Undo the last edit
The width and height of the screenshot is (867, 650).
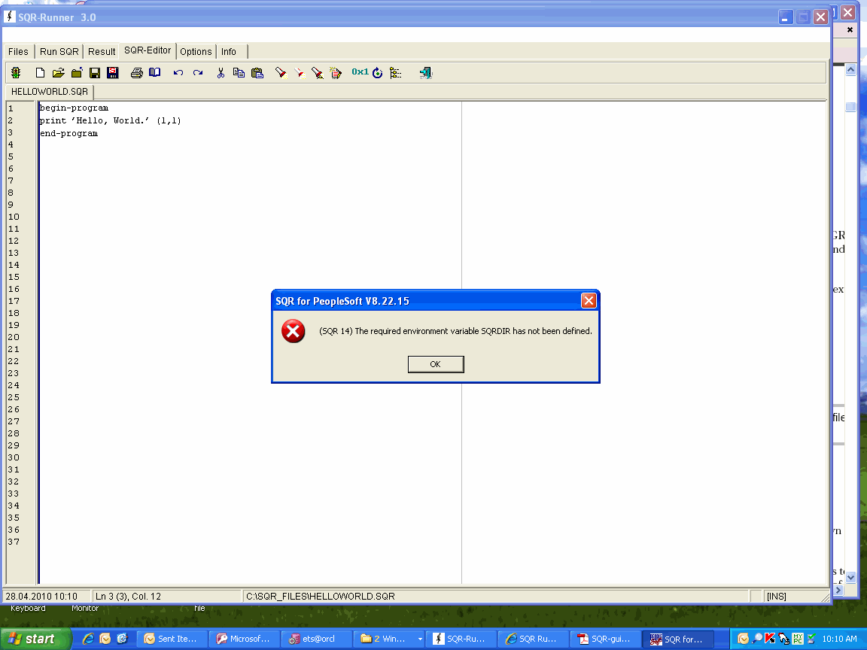point(178,72)
